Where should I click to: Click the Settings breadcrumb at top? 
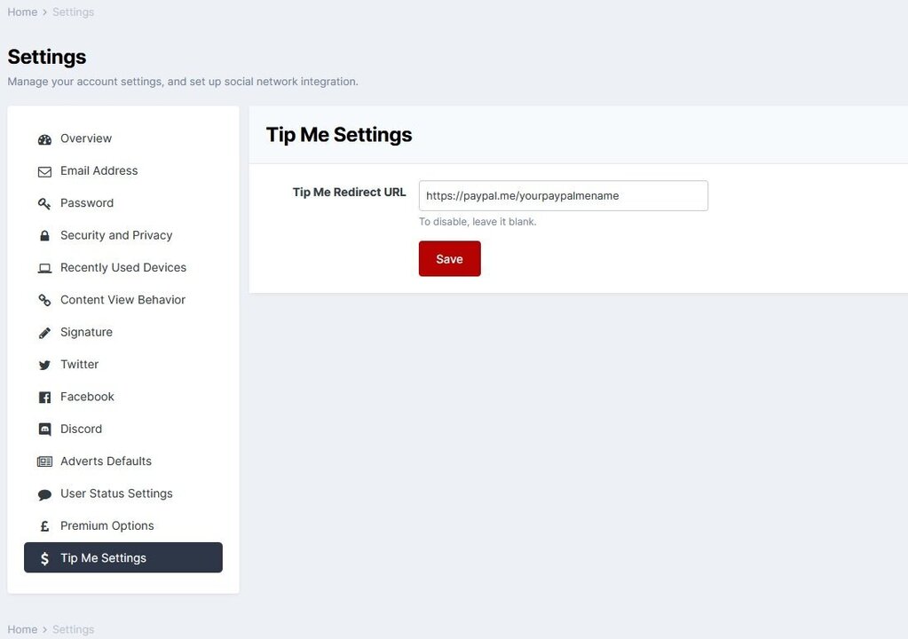click(x=73, y=12)
